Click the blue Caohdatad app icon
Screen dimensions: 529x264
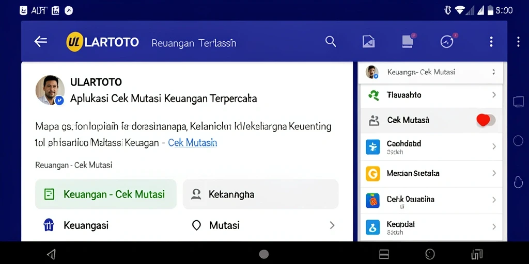[373, 147]
